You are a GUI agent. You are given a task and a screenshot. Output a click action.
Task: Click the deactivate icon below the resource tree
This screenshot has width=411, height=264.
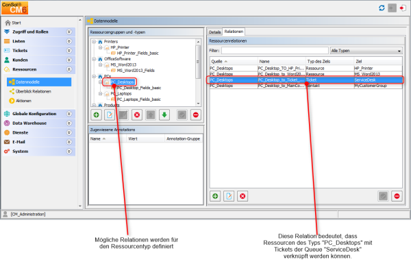(195, 115)
